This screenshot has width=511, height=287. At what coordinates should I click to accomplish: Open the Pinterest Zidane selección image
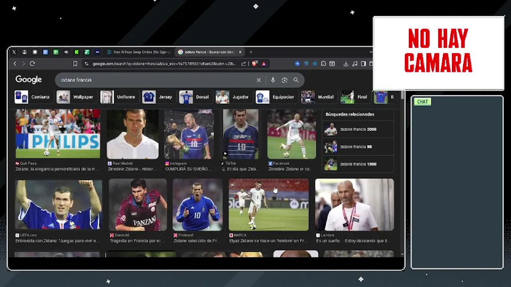pos(198,204)
